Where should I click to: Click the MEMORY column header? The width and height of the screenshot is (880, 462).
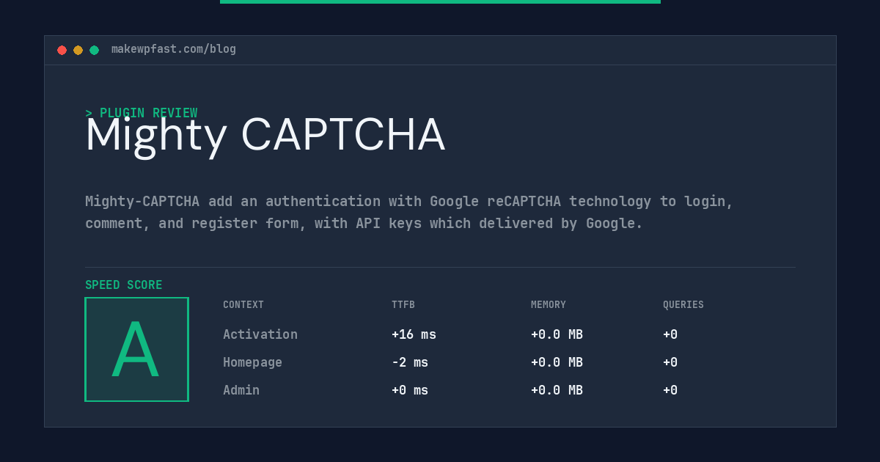click(x=549, y=305)
